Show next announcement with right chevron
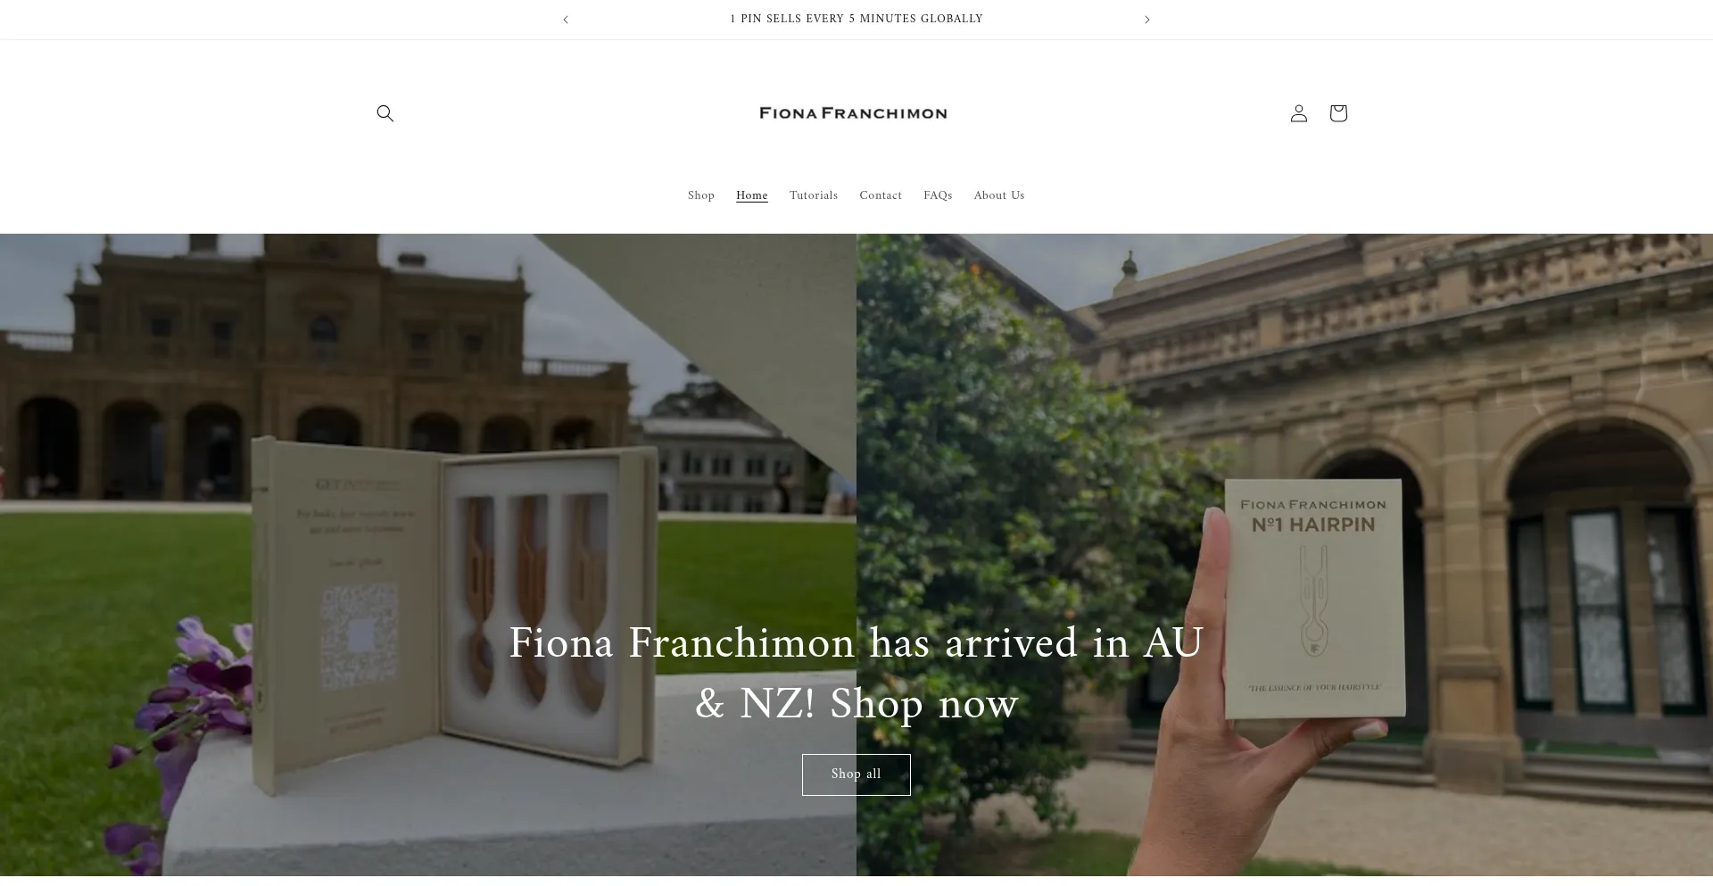Viewport: 1713px width, 886px height. tap(1147, 20)
